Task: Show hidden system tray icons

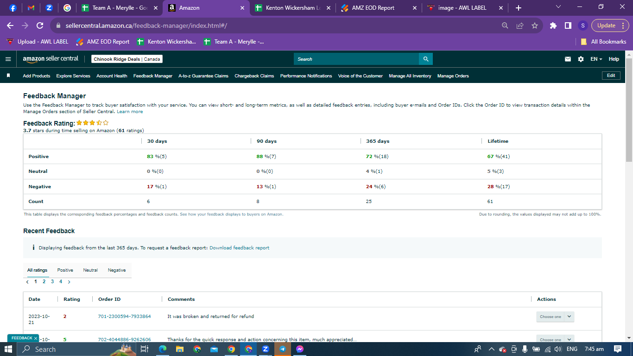Action: (492, 349)
